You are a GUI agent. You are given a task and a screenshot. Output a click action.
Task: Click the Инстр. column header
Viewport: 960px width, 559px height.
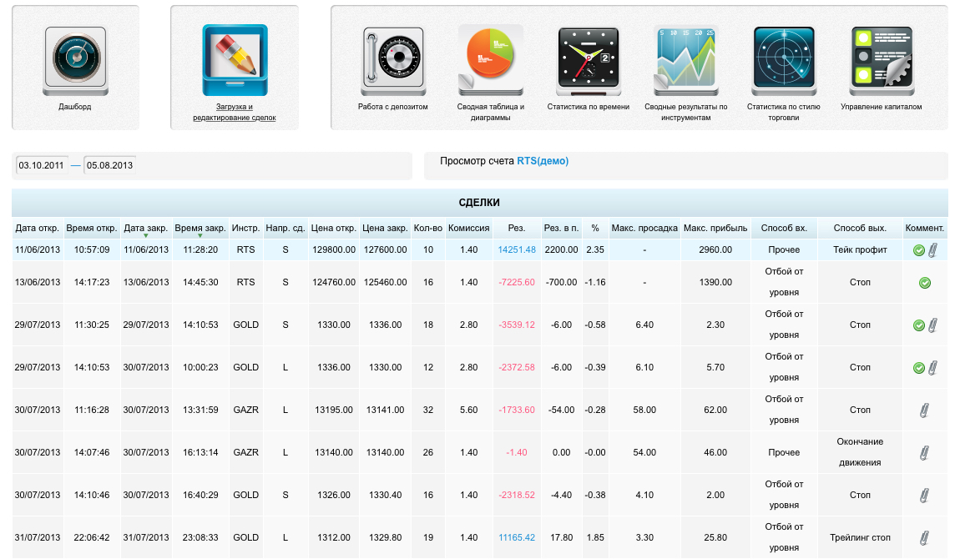click(245, 228)
